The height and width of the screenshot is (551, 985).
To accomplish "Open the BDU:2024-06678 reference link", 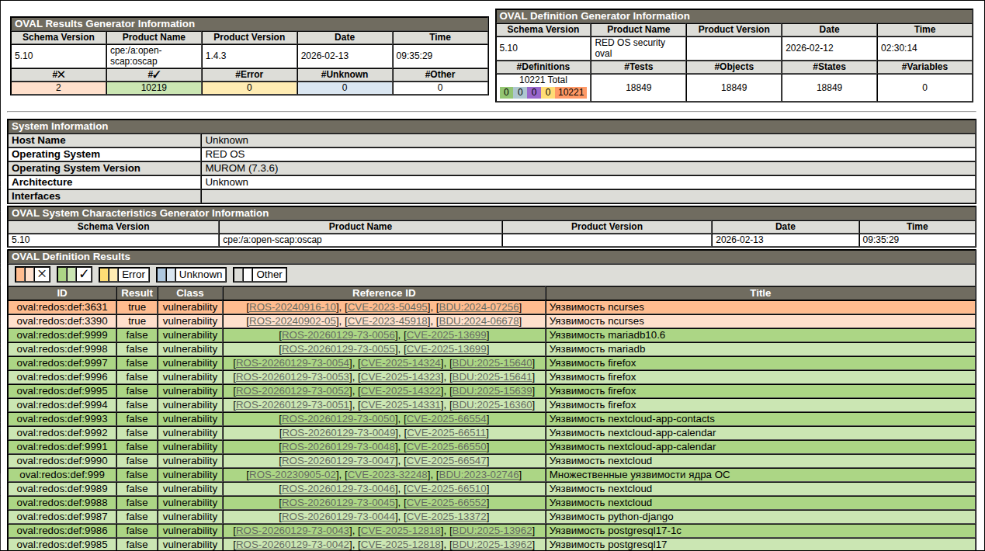I will point(479,321).
